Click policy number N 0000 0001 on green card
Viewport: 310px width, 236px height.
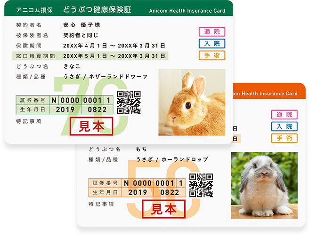tap(81, 101)
